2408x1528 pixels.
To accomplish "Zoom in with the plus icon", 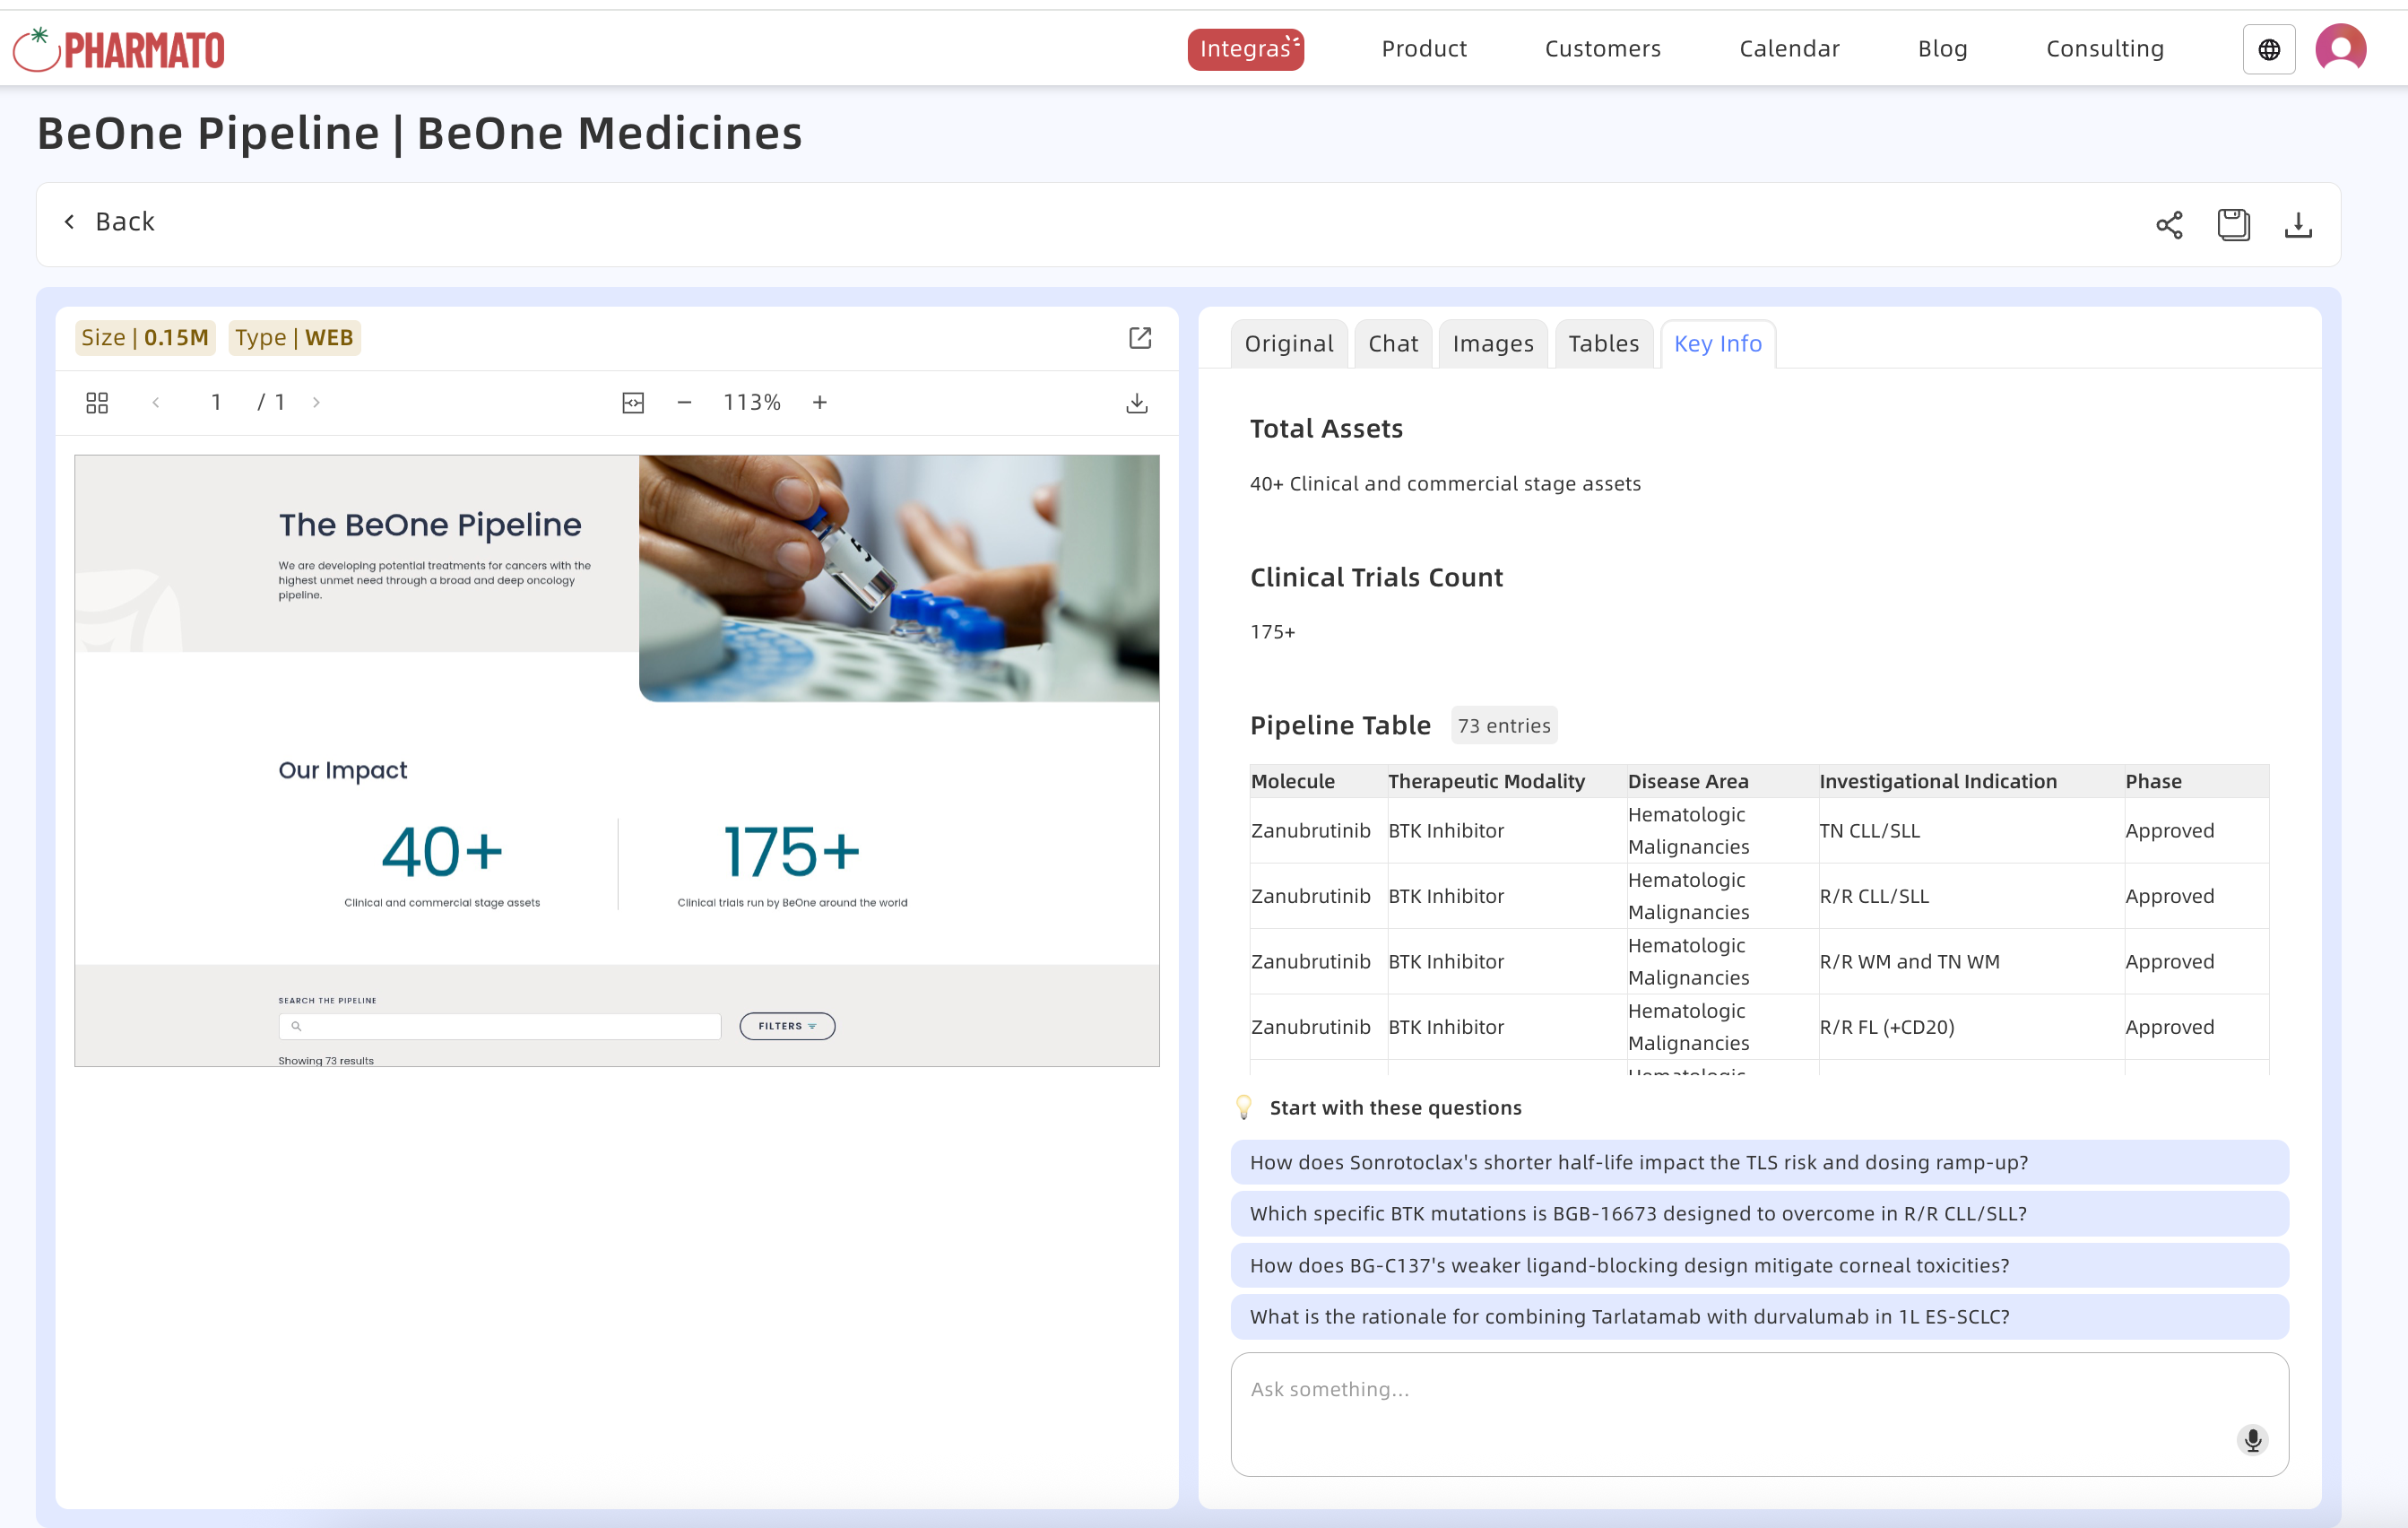I will pyautogui.click(x=819, y=402).
